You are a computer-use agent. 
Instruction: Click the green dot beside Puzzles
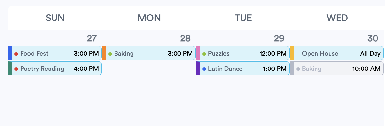tap(204, 54)
